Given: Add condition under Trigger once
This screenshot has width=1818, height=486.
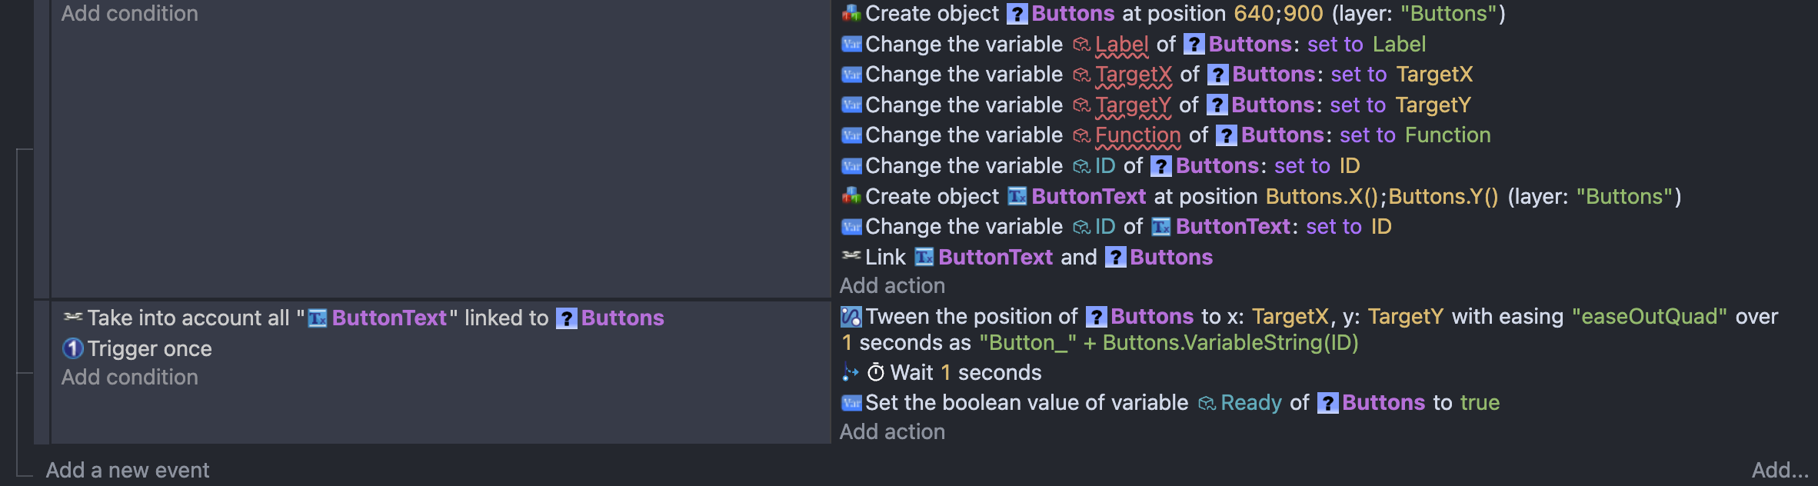Looking at the screenshot, I should click(129, 378).
